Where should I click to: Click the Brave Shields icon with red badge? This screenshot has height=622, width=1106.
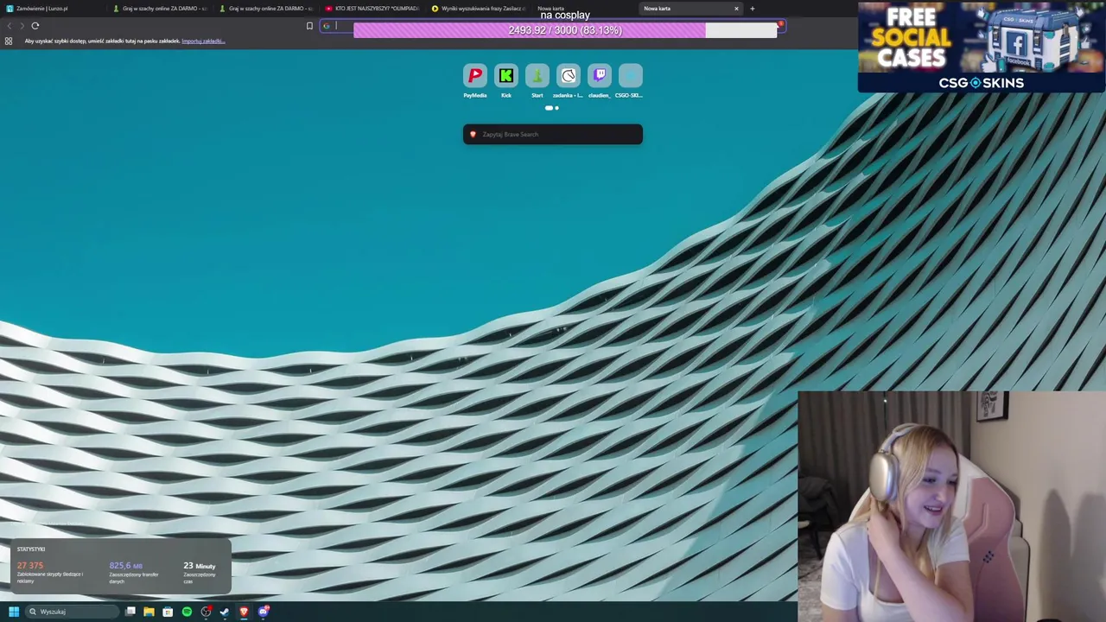(780, 26)
